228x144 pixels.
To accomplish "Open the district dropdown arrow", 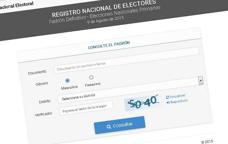I will [x=200, y=81].
